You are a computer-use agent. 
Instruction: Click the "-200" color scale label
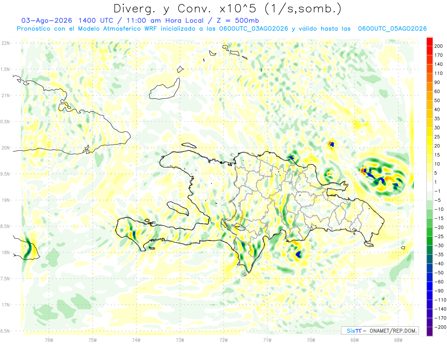440,328
